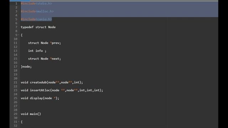Viewport: 228px width, 128px height.
Task: Click the code line 'struct Node *next;'
Action: (45, 59)
